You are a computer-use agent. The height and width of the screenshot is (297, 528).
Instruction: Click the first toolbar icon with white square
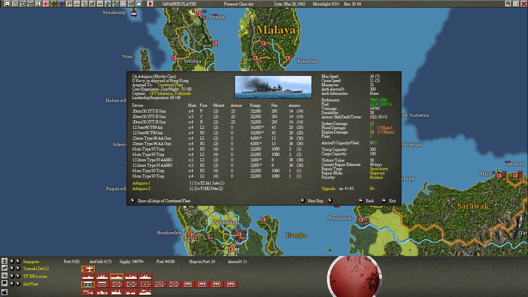tap(7, 4)
